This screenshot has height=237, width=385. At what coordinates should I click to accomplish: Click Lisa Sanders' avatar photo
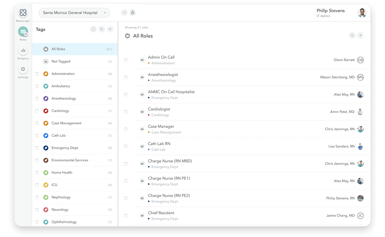point(360,146)
